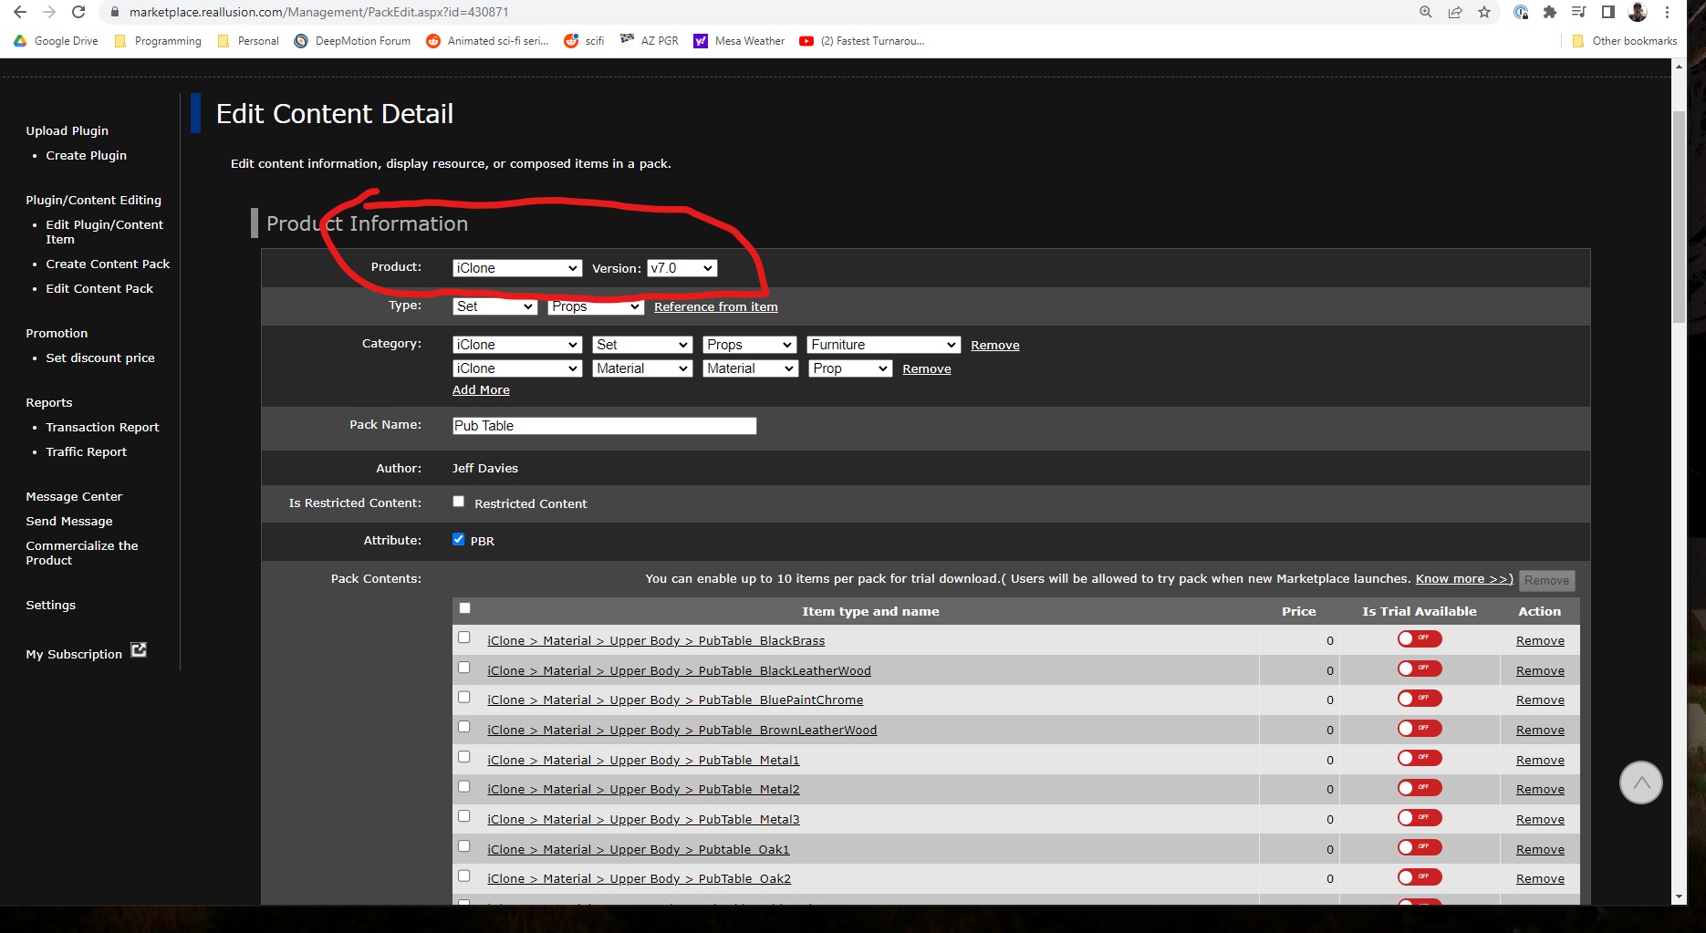Bookmark this page with the star icon
The height and width of the screenshot is (933, 1706).
click(1484, 12)
